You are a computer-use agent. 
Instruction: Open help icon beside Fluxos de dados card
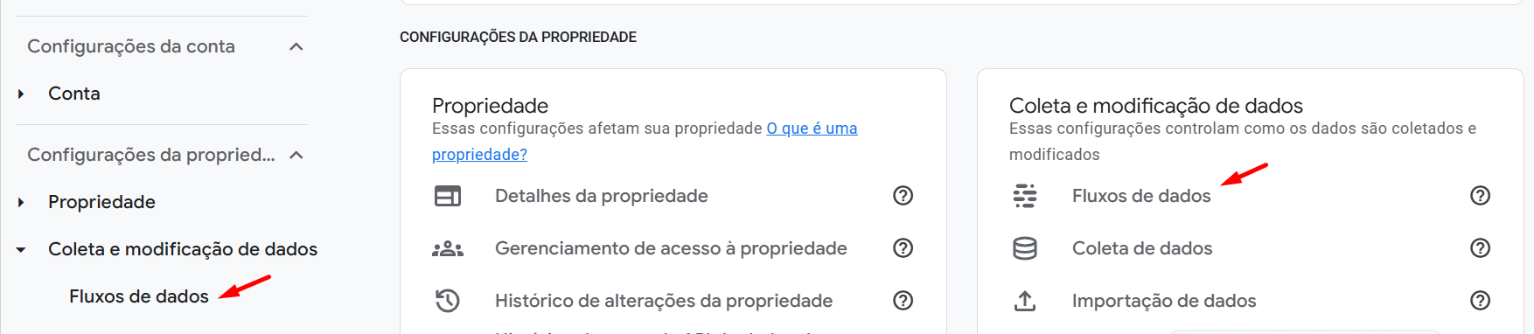1481,196
